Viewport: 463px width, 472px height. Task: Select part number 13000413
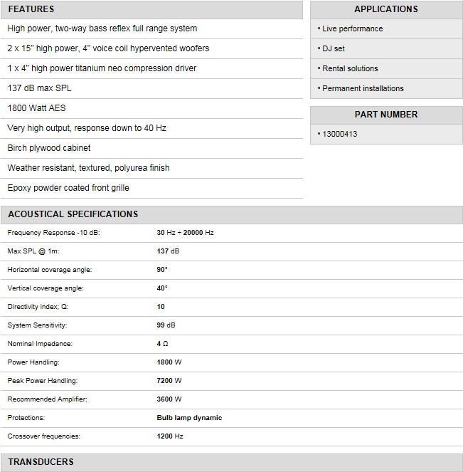coord(339,134)
